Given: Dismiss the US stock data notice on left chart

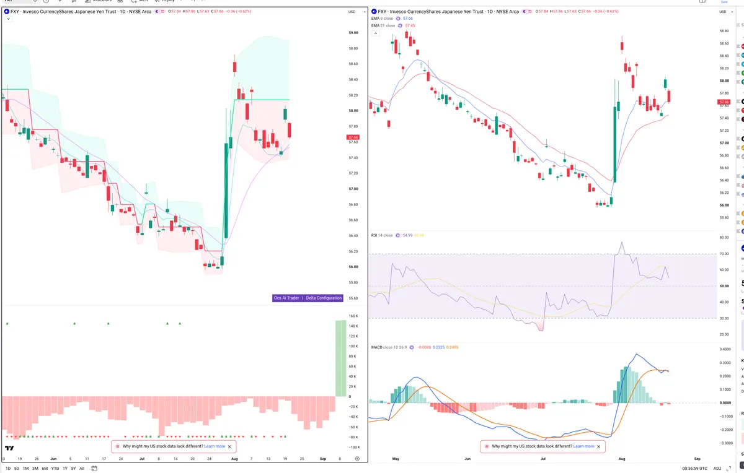Looking at the screenshot, I should click(x=230, y=446).
